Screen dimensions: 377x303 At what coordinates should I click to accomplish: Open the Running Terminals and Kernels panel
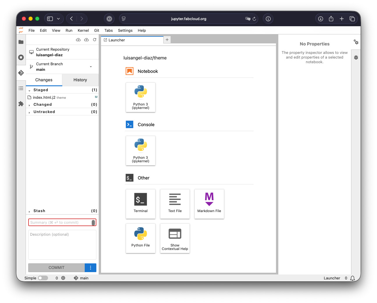coord(21,57)
